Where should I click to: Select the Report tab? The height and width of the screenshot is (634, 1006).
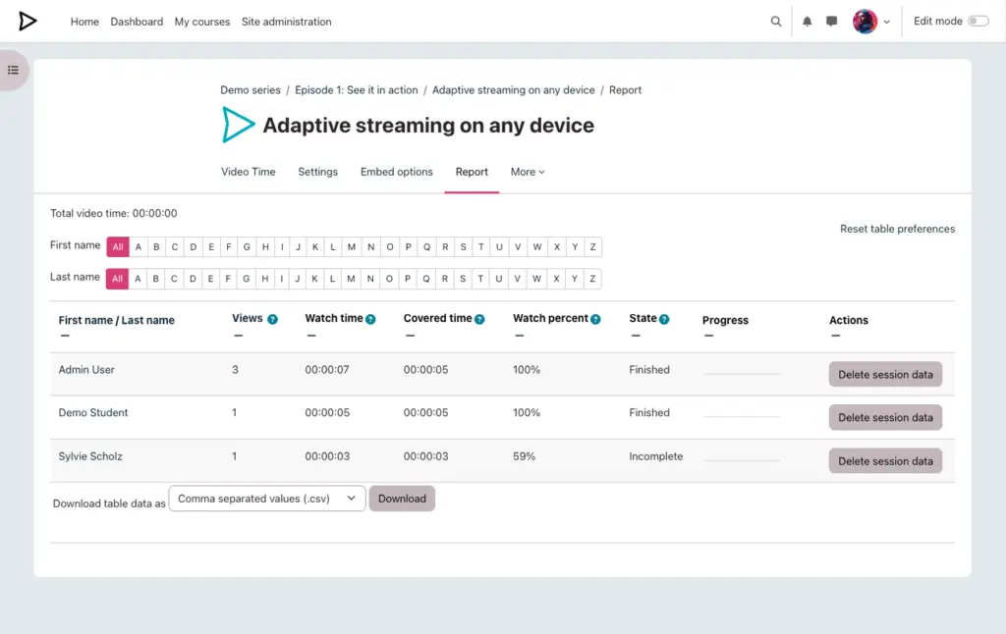point(472,172)
